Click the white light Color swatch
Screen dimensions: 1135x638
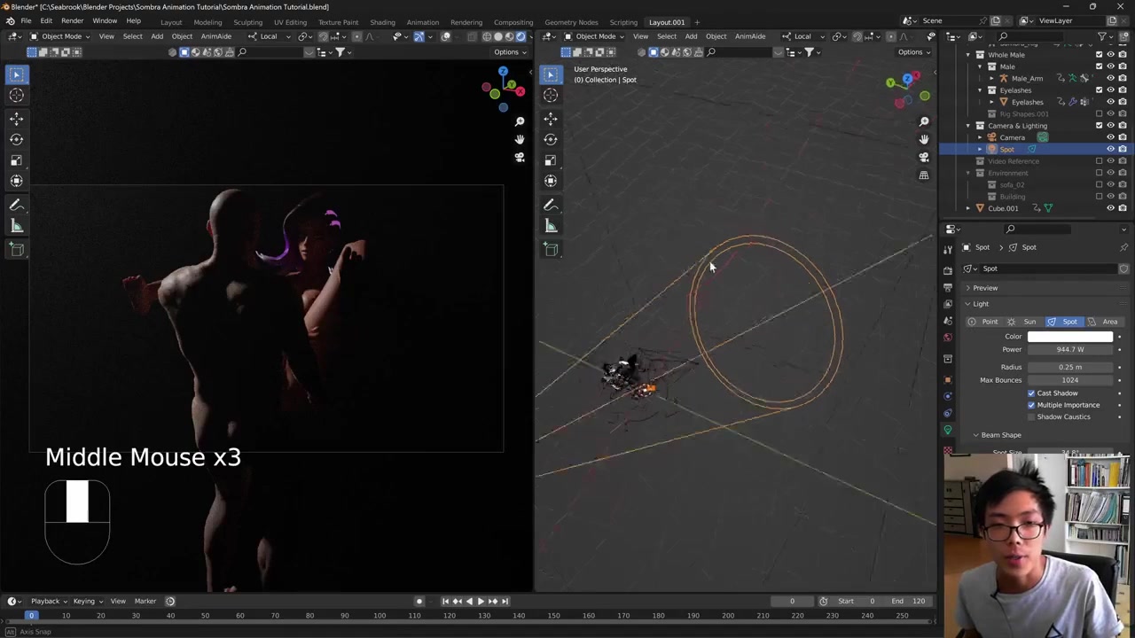tap(1069, 337)
